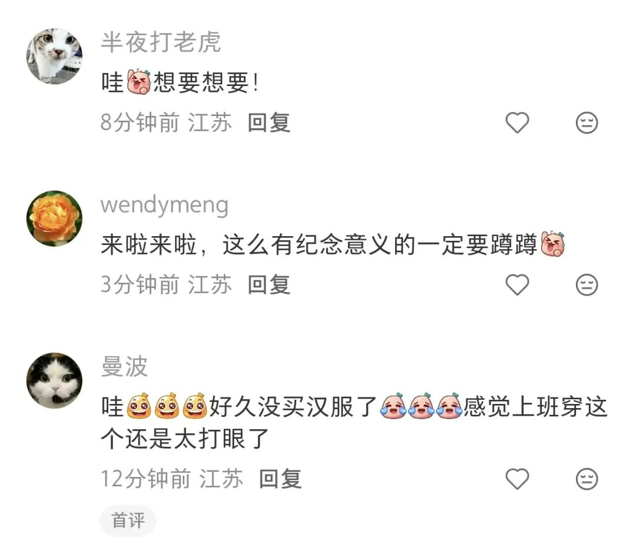Open 半夜打老虎's cat avatar
Image resolution: width=636 pixels, height=550 pixels.
[54, 56]
